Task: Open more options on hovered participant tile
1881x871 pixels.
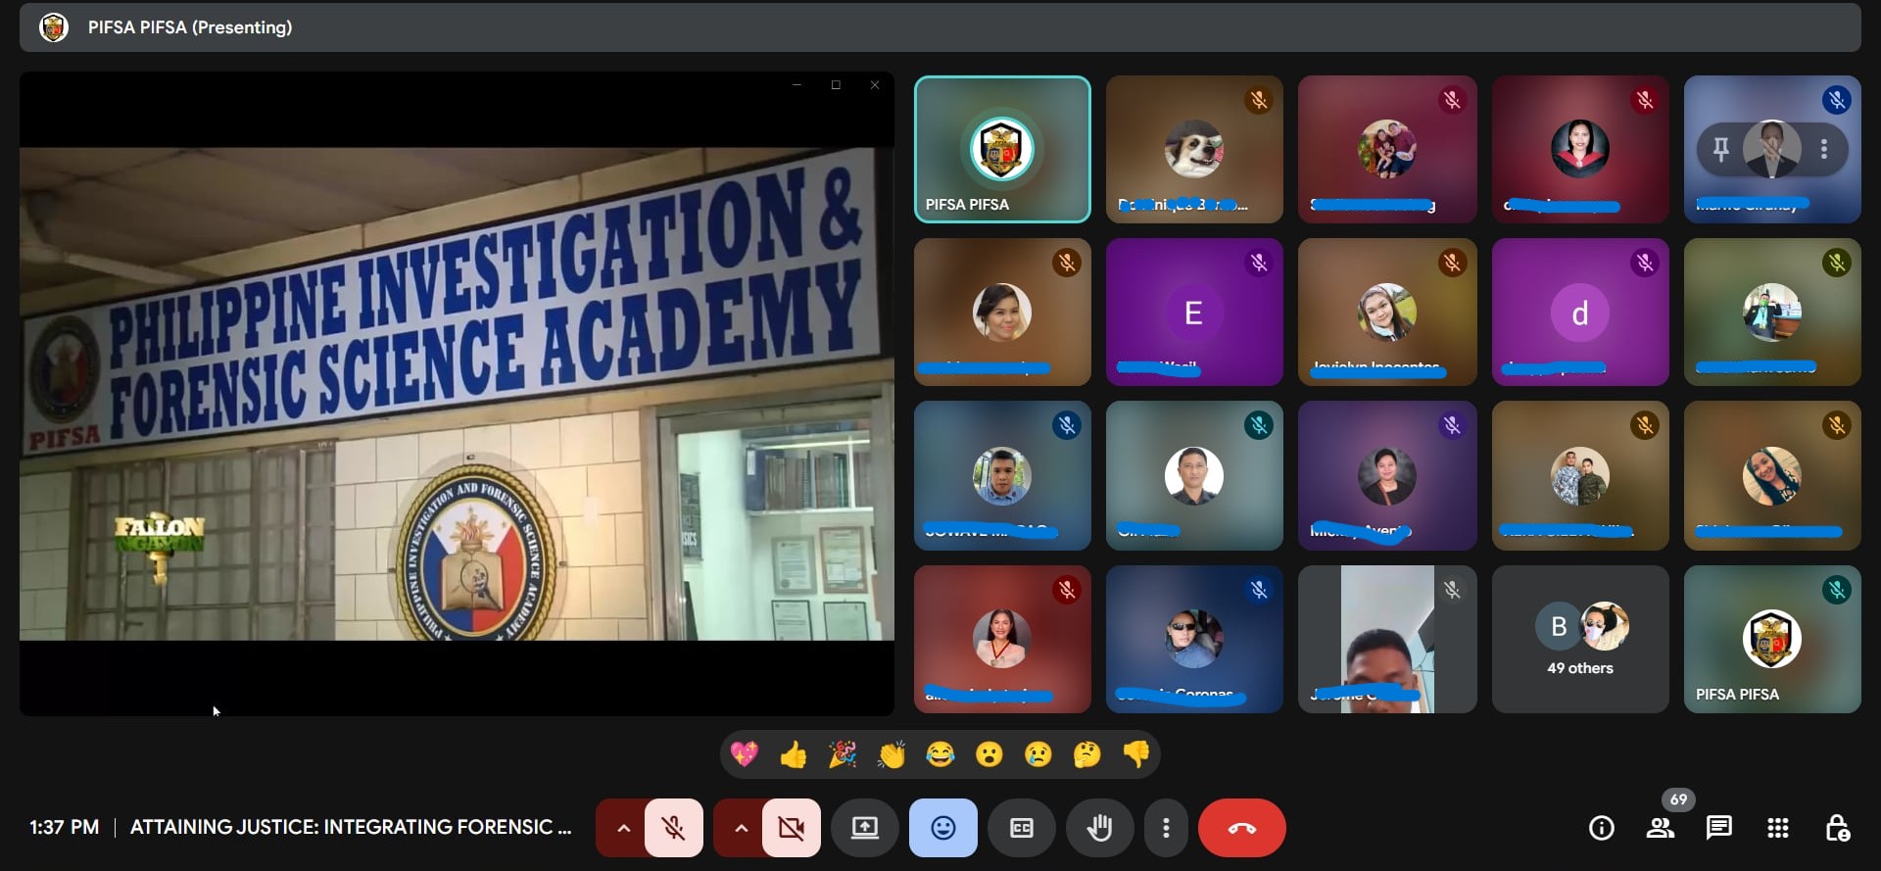Action: (x=1823, y=149)
